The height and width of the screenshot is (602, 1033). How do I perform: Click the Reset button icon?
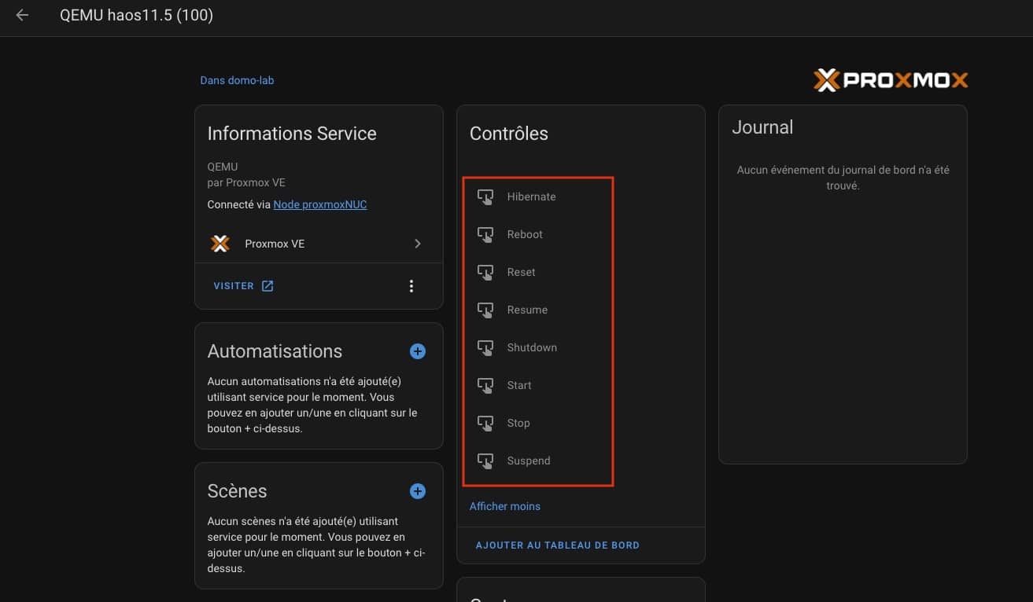485,272
